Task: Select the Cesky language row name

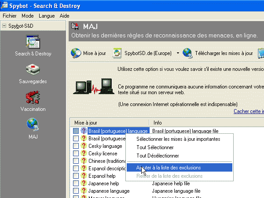Action: point(105,146)
